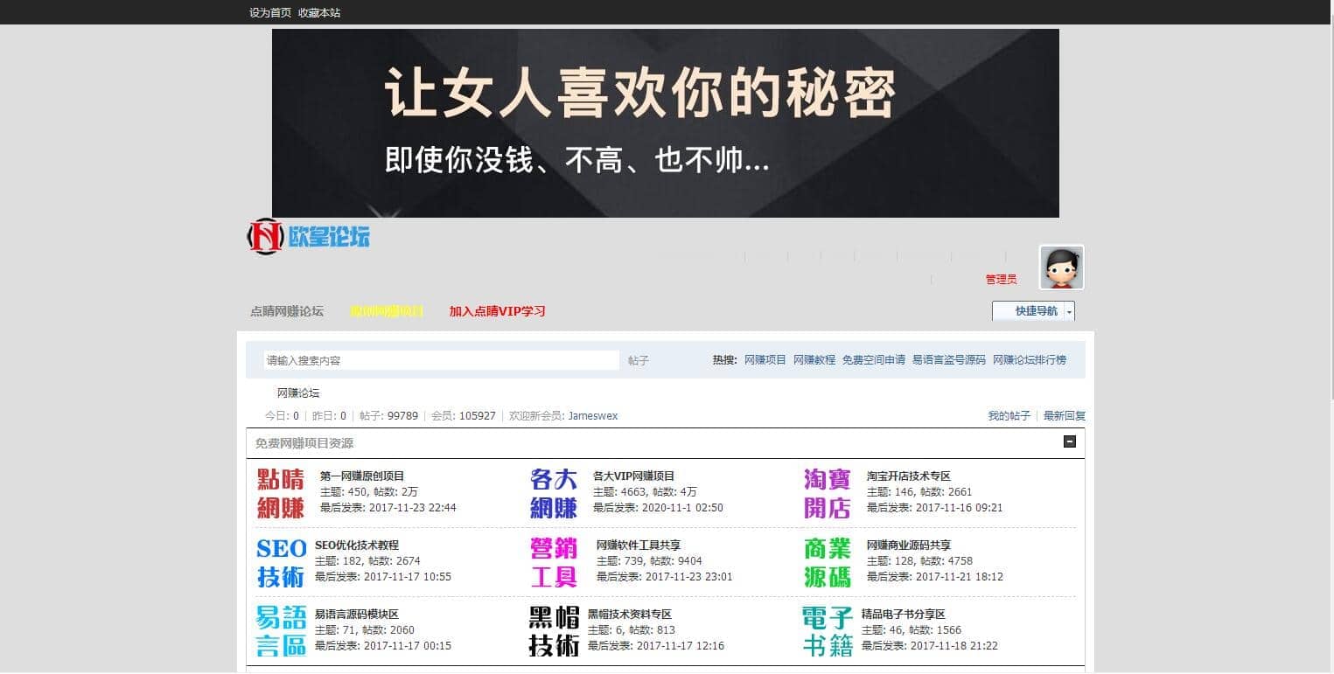Open the user avatar profile picture

[x=1061, y=268]
